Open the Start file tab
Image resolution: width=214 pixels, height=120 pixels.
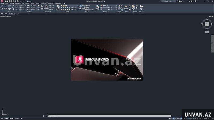click(6, 14)
